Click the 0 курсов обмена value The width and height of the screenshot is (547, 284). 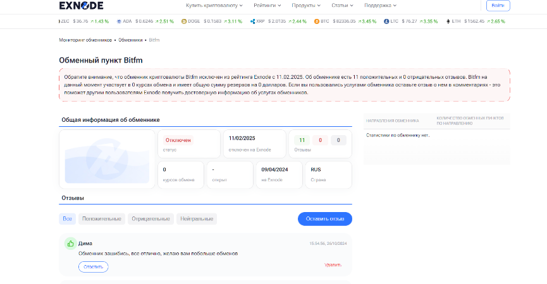[164, 170]
